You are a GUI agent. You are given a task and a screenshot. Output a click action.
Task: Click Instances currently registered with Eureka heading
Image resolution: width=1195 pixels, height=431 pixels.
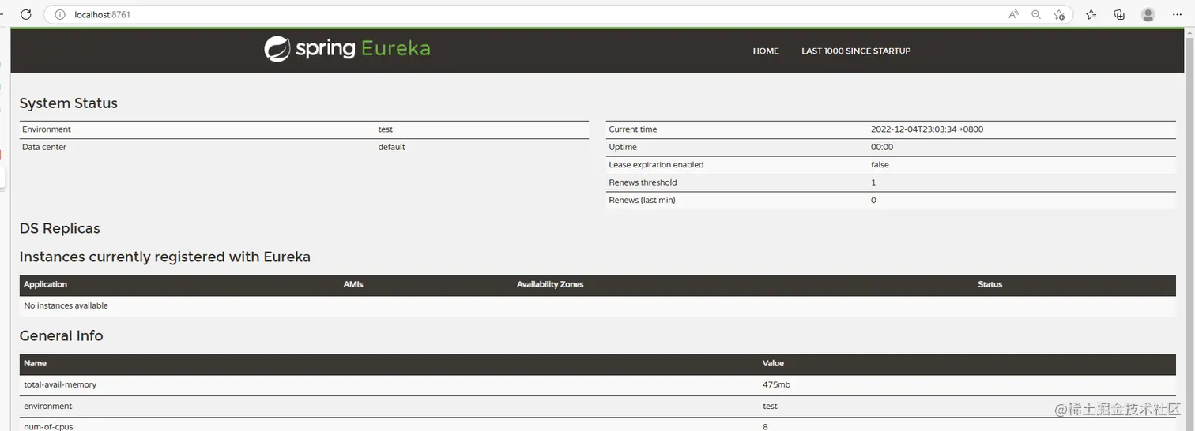coord(165,257)
